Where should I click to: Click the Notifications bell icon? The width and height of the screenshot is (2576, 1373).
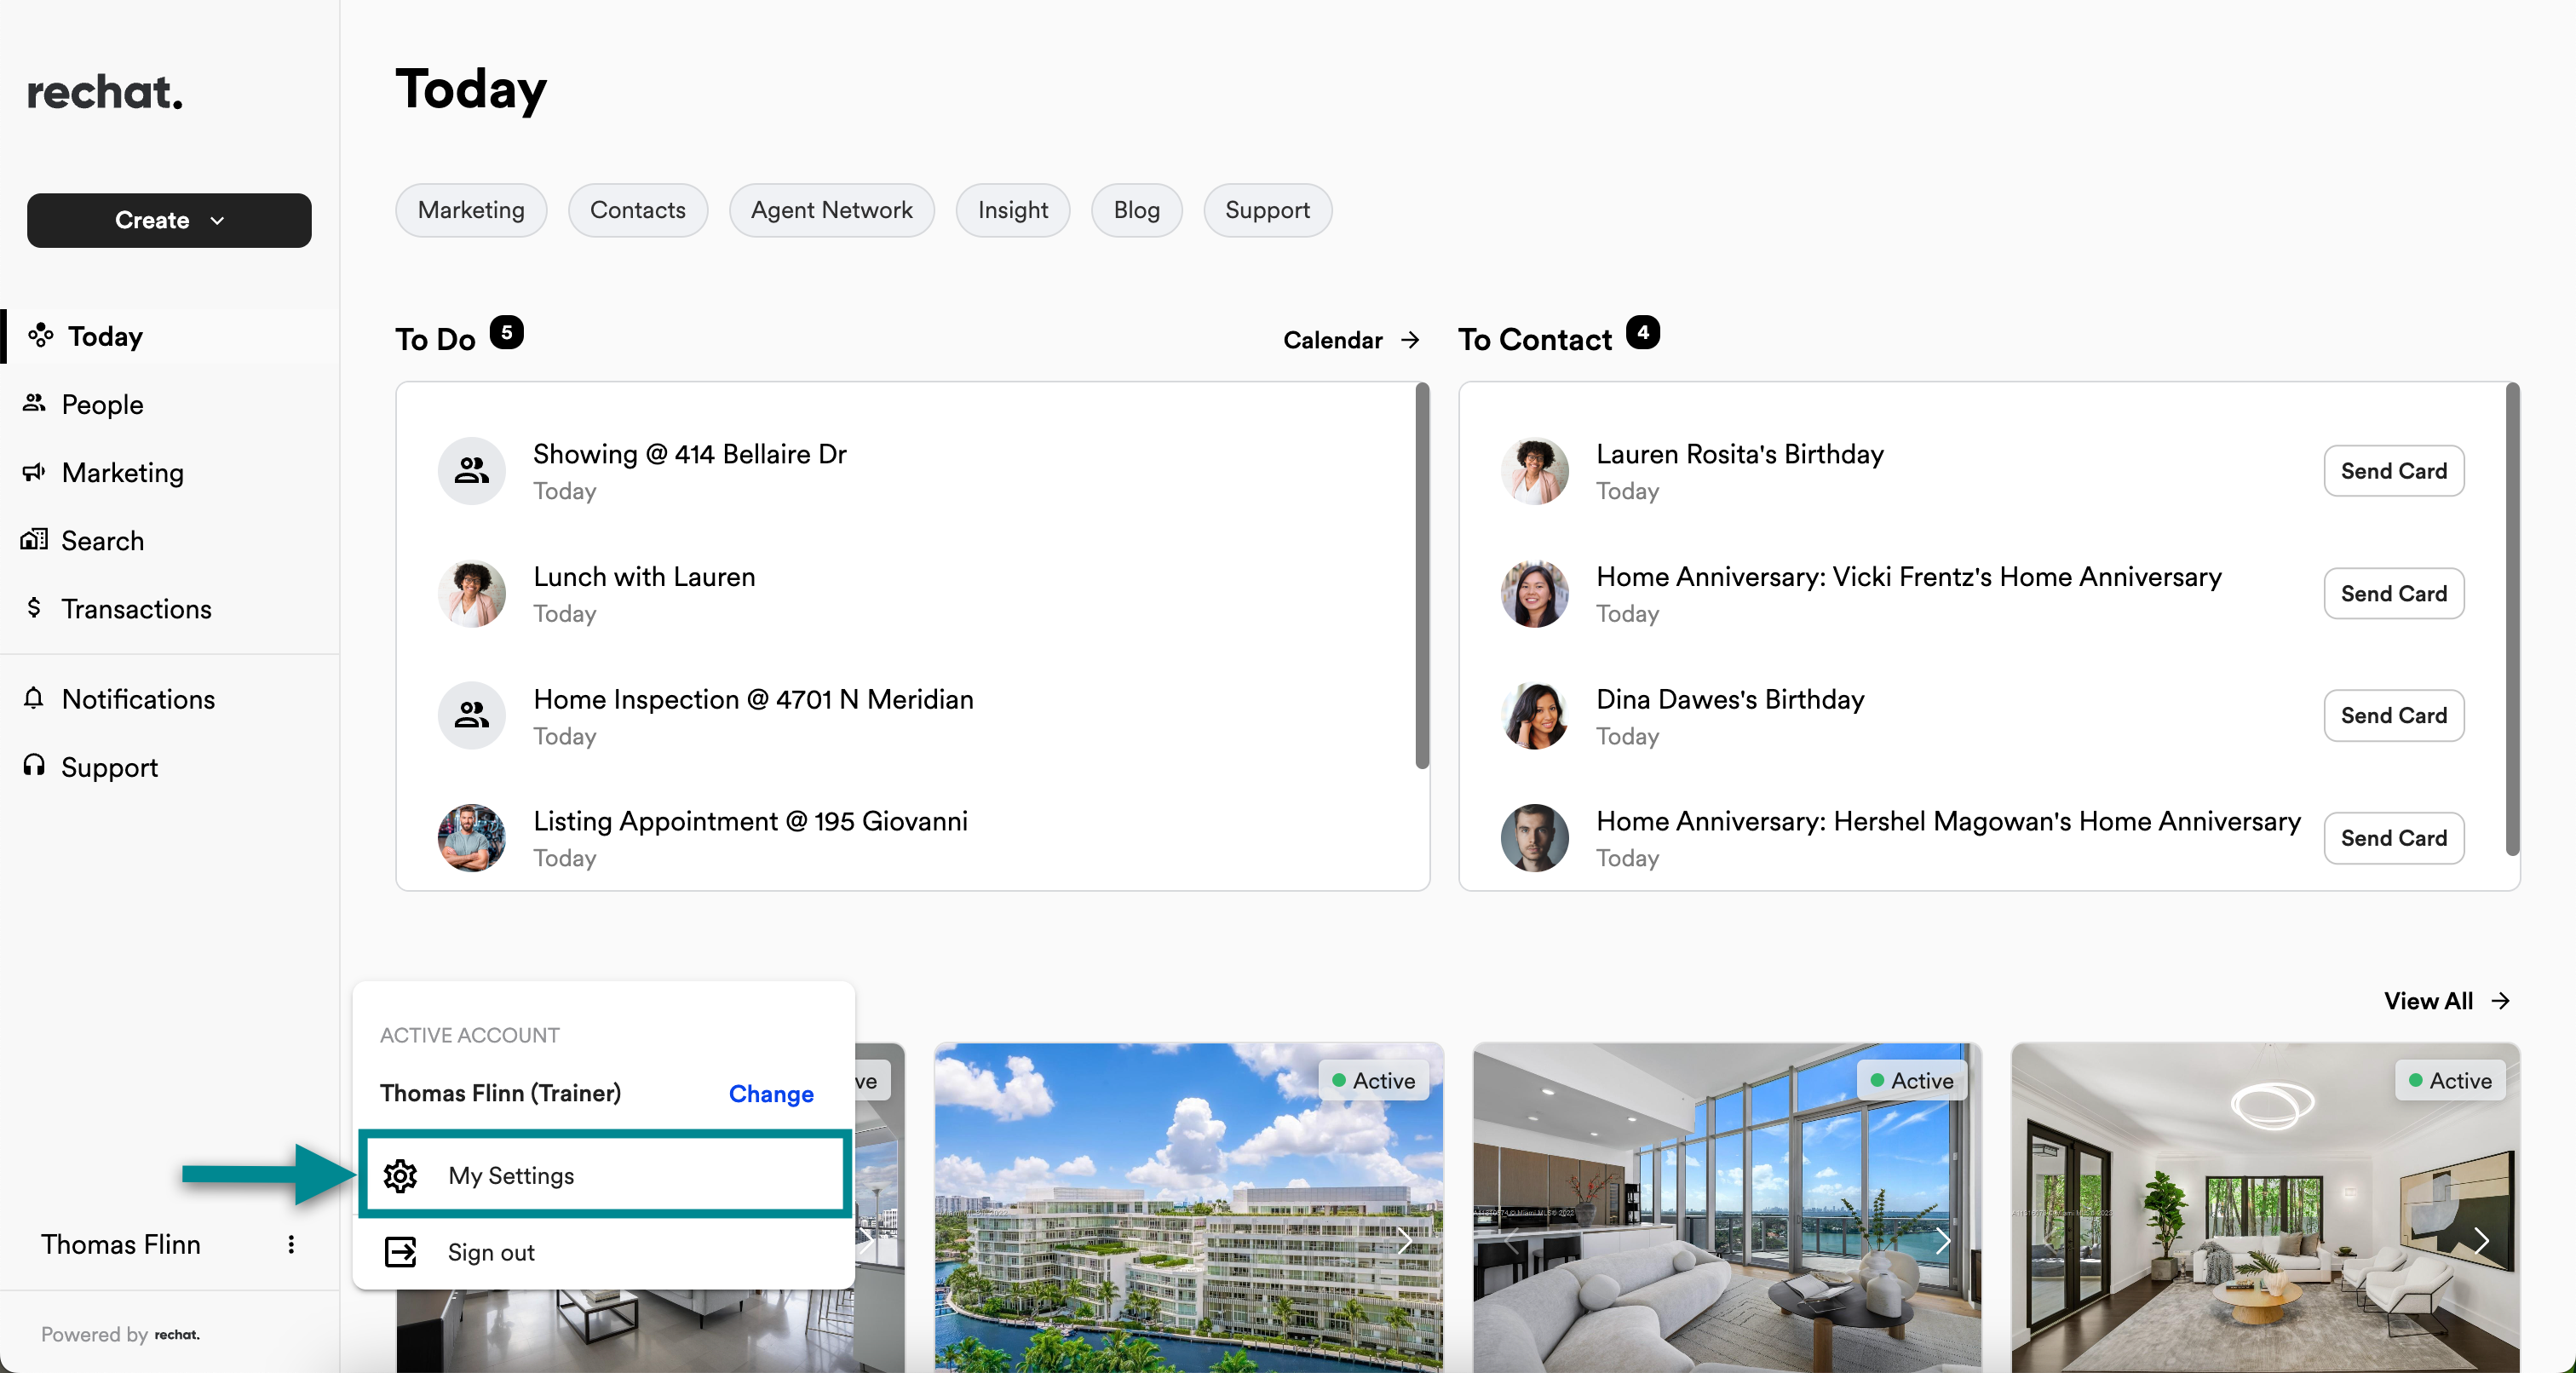point(34,698)
